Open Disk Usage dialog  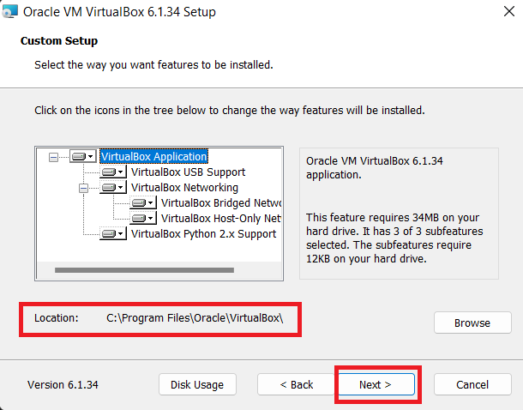[x=197, y=384]
